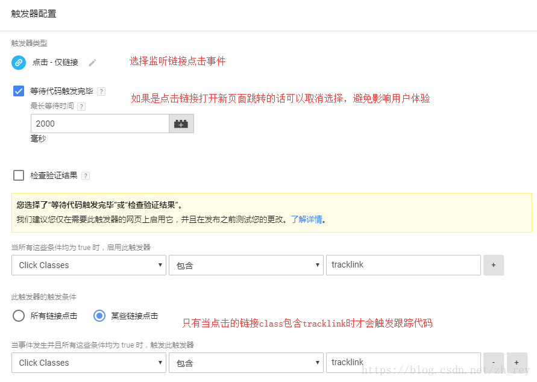Focus tracklink field in enable-trigger condition
The width and height of the screenshot is (537, 382).
[403, 265]
